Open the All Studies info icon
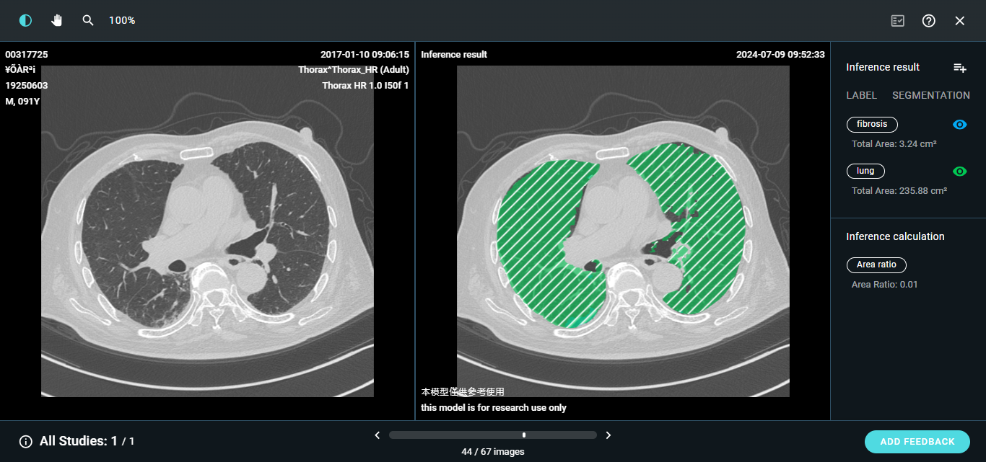This screenshot has width=986, height=462. 26,441
